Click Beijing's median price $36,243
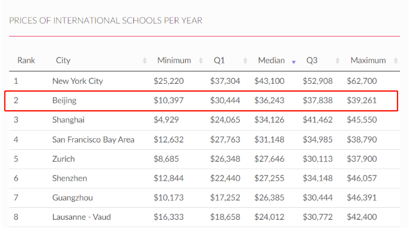409x233 pixels. click(x=269, y=101)
